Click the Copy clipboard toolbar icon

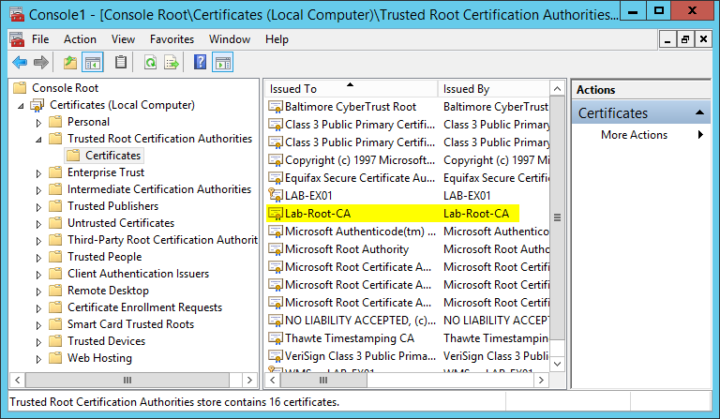coord(121,62)
